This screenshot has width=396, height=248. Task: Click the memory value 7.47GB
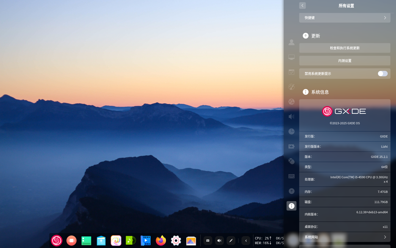coord(383,192)
